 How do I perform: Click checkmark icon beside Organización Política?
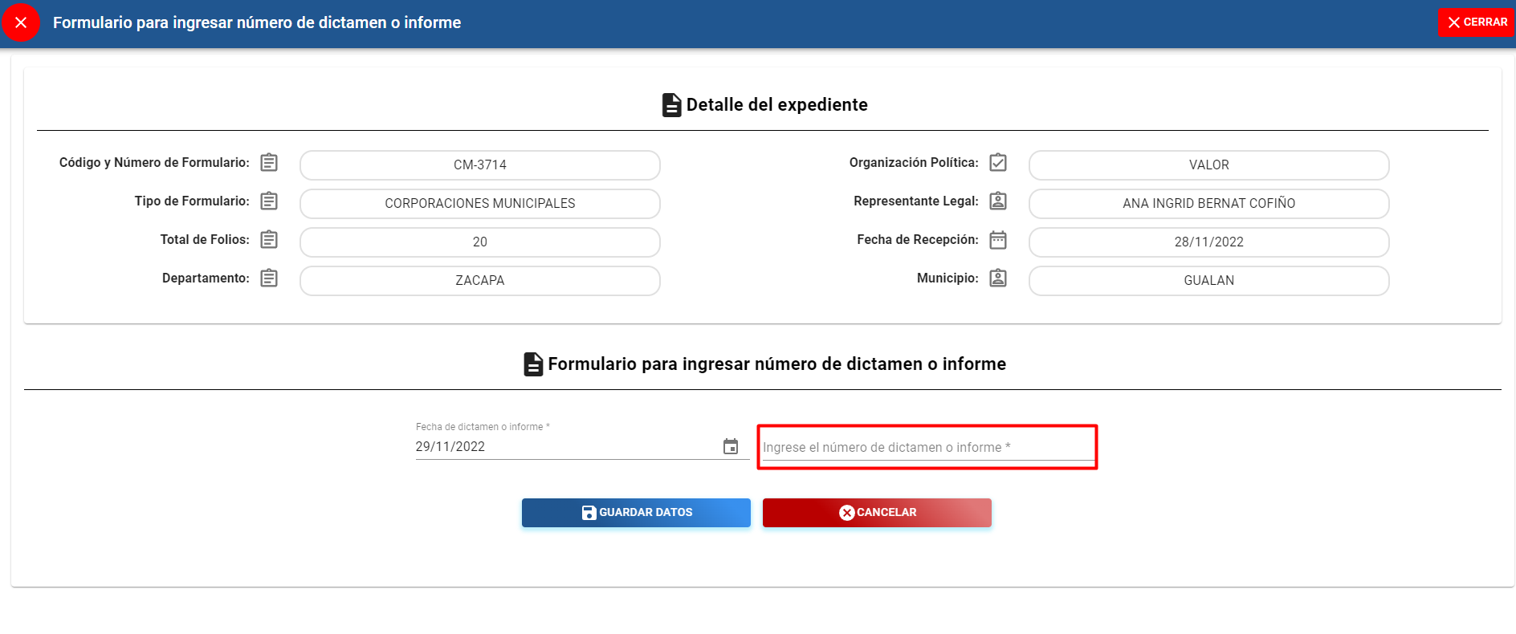point(998,163)
